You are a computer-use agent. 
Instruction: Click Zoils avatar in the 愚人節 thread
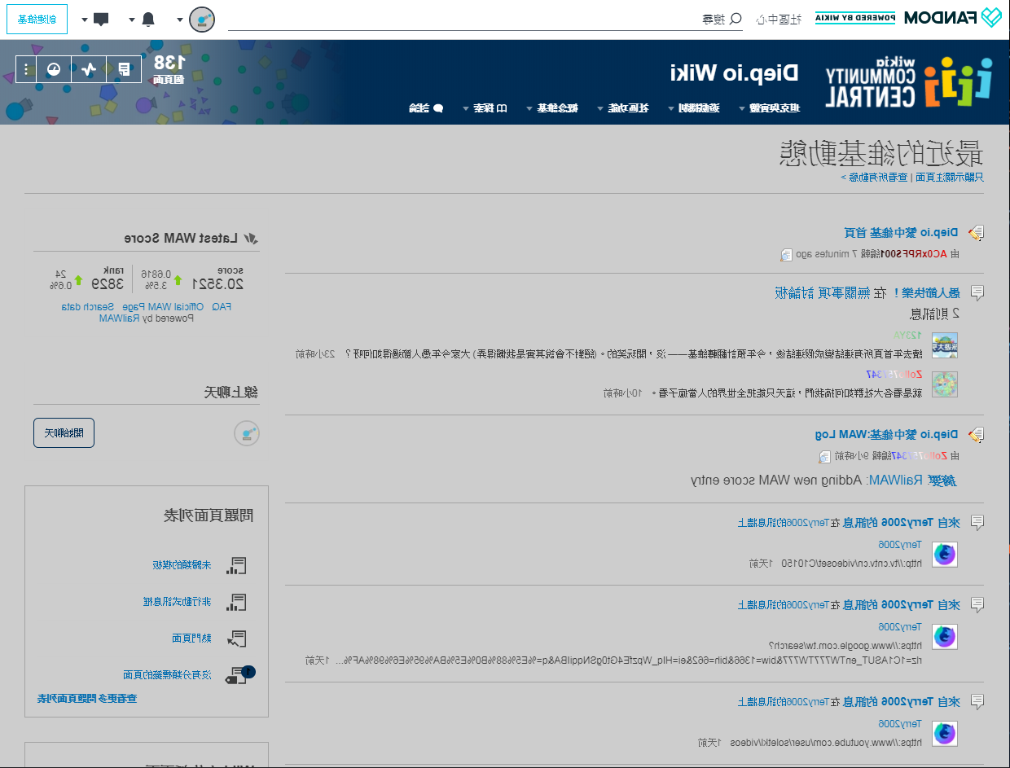944,384
